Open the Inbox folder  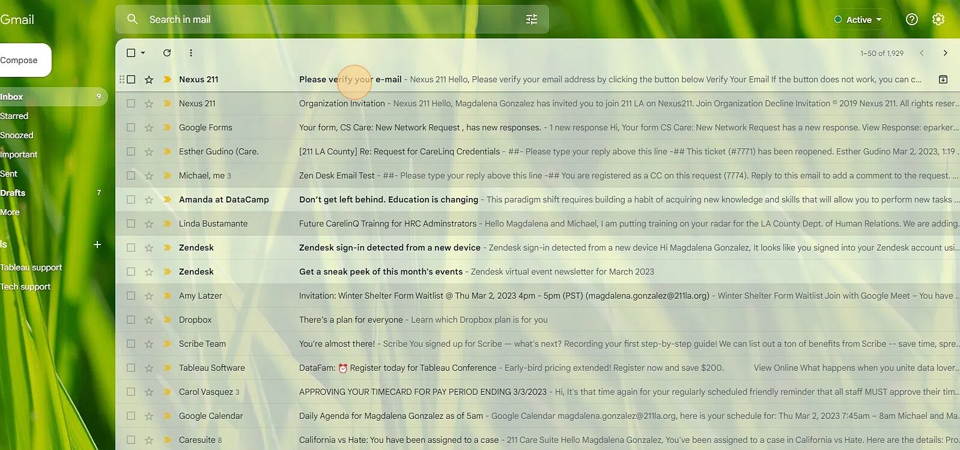tap(53, 97)
